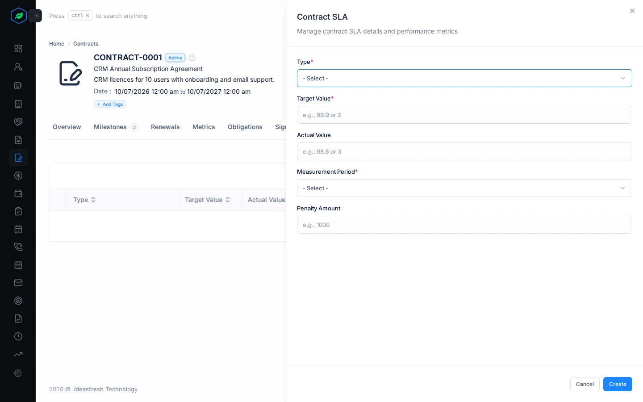Click the 'Ideasfresh Technology' footer text
The width and height of the screenshot is (643, 402).
tap(106, 389)
